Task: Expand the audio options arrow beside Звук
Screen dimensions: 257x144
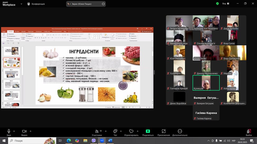Action: pyautogui.click(x=14, y=131)
